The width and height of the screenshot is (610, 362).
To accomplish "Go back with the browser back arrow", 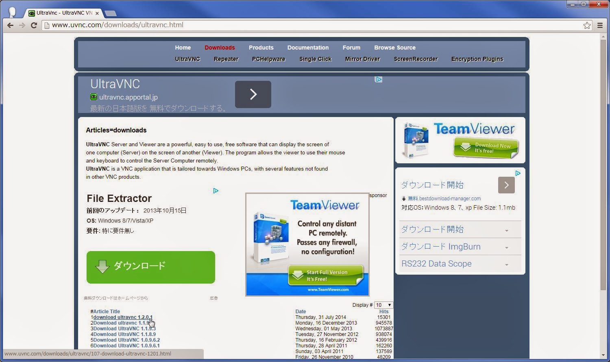I will 10,25.
